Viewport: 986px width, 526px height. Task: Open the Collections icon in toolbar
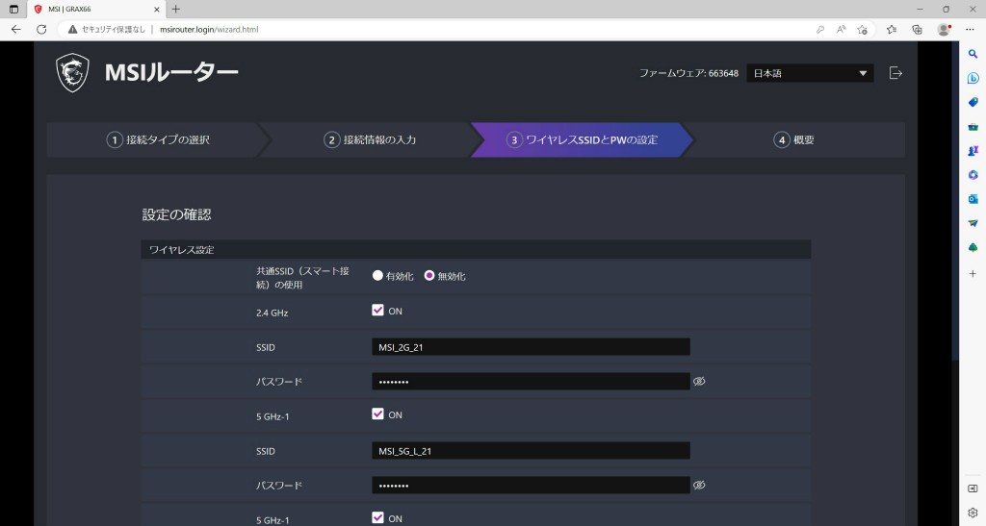[x=917, y=30]
